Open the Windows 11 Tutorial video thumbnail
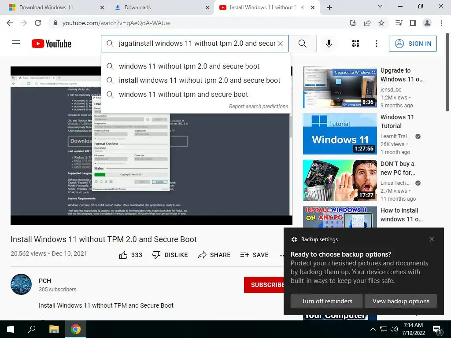The height and width of the screenshot is (338, 451). point(340,134)
